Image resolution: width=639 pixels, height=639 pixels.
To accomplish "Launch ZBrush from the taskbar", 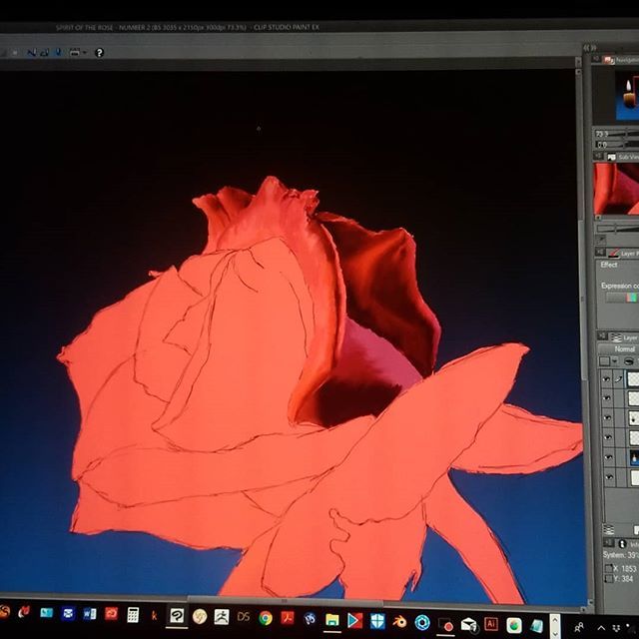I will (222, 617).
